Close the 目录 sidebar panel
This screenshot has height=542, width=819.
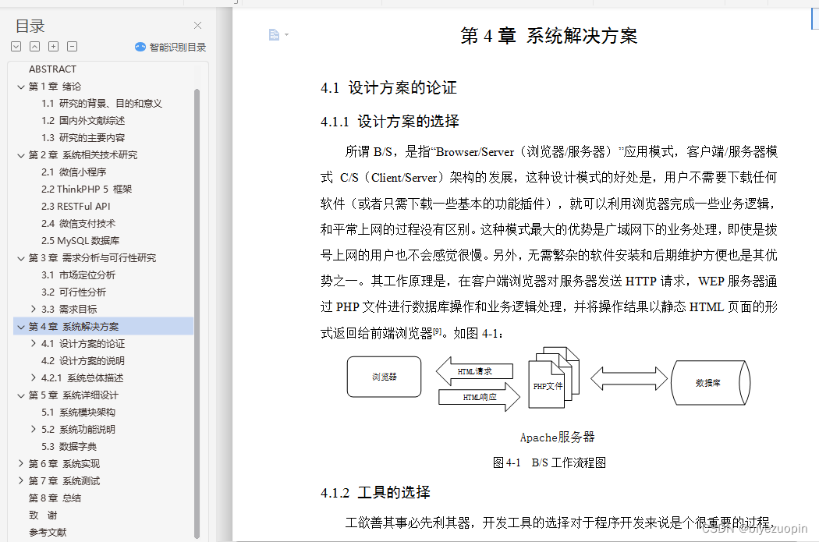(197, 25)
